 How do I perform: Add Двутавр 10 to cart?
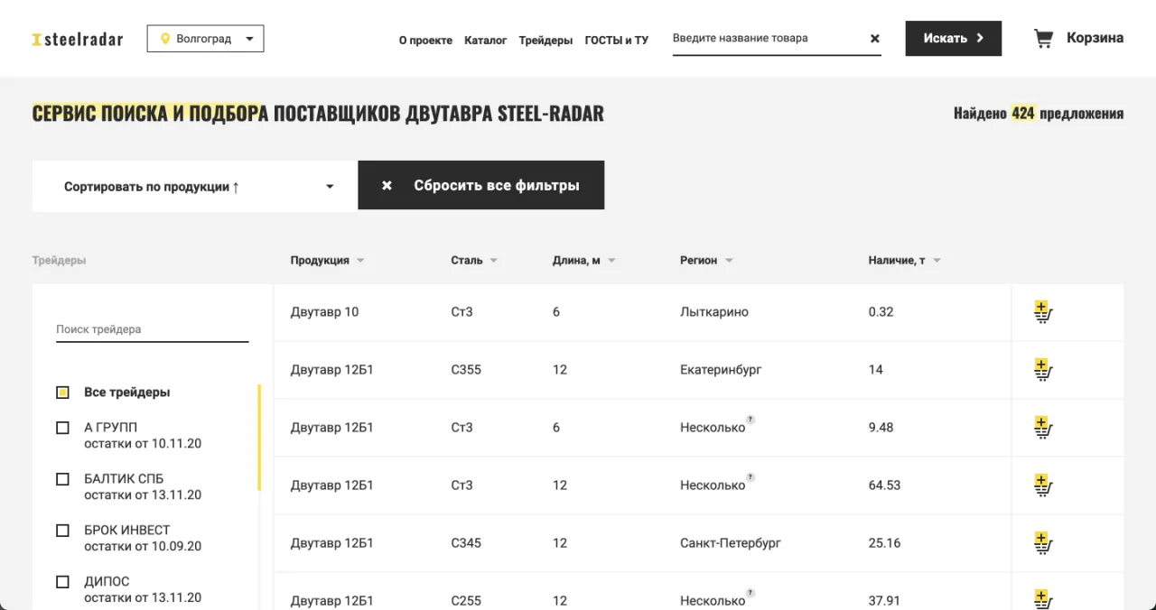tap(1042, 311)
